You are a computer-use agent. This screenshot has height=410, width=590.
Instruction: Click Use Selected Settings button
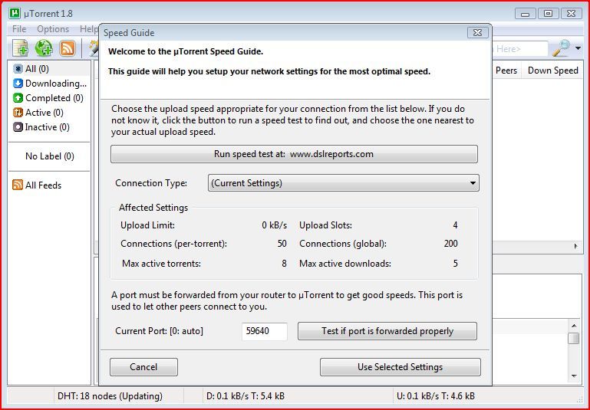(x=400, y=367)
